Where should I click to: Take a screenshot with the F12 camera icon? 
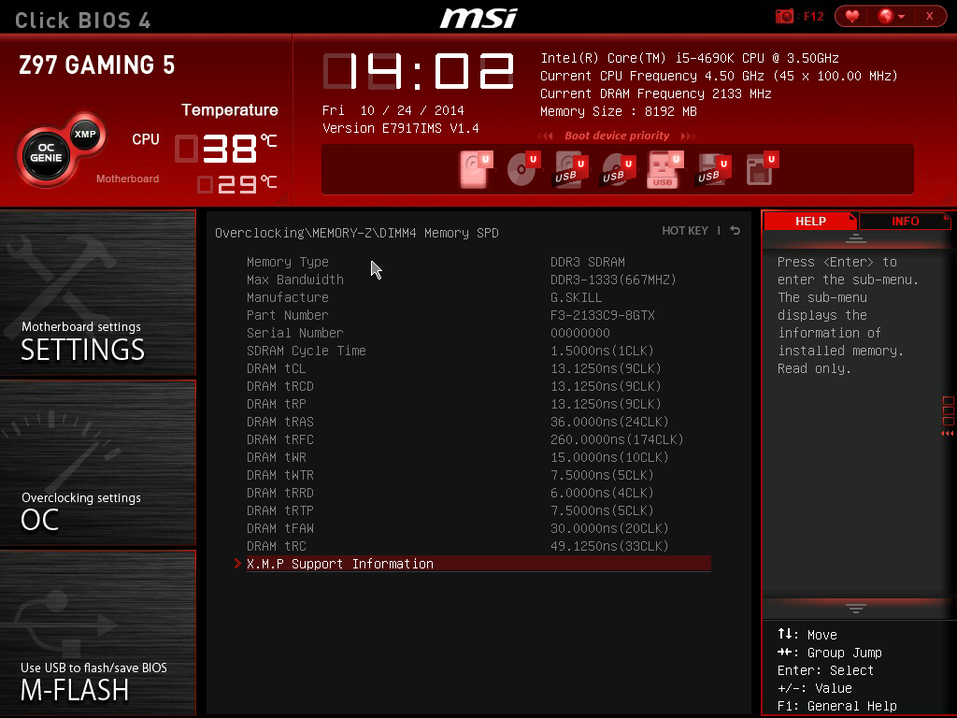784,16
